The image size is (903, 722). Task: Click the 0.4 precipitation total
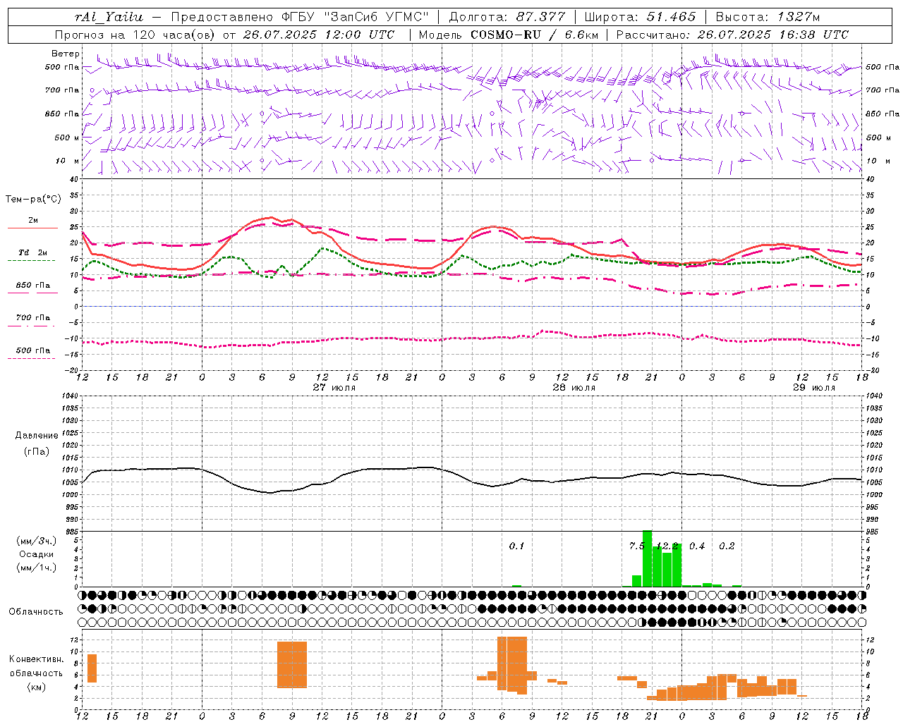pyautogui.click(x=697, y=546)
